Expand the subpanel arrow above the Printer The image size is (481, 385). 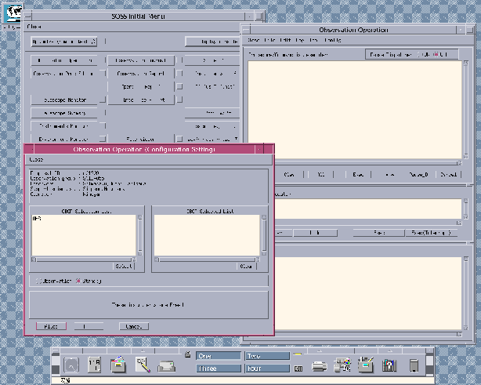coord(320,350)
